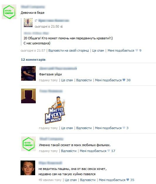156x184 pixels.
Task: Click 'Відповісти на своїй сторінці' link
Action: click(69, 50)
